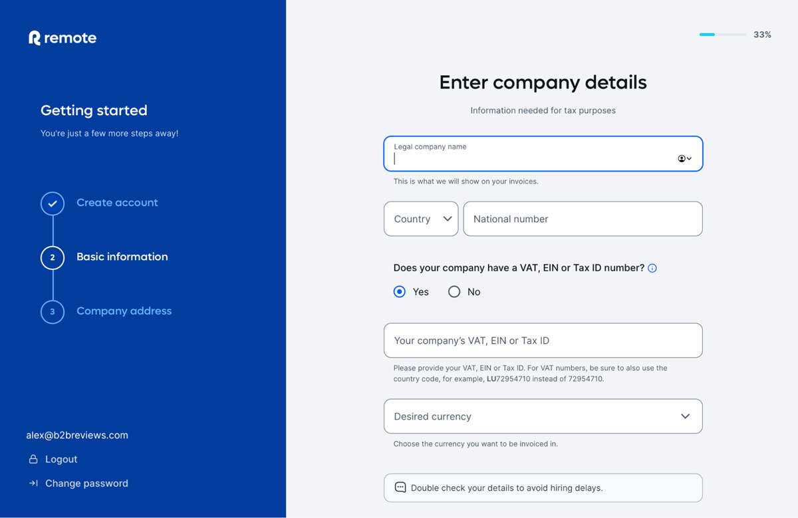Click the browser autofill profile icon in company name field

[x=682, y=159]
